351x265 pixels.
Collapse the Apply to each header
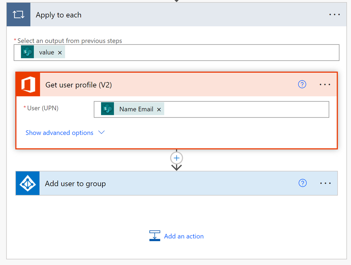[173, 15]
